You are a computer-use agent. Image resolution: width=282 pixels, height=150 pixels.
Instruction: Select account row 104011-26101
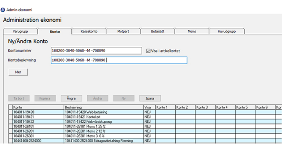pyautogui.click(x=38, y=126)
